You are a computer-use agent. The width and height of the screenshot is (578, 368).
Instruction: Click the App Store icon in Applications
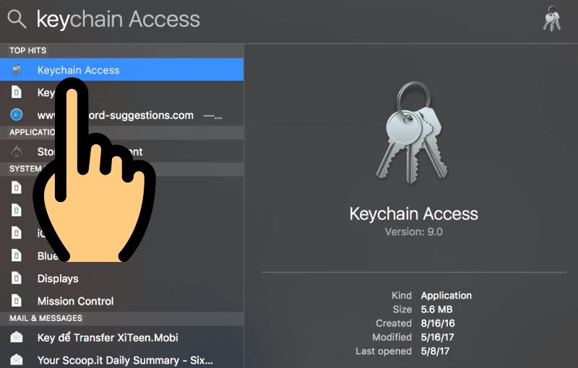pyautogui.click(x=17, y=152)
